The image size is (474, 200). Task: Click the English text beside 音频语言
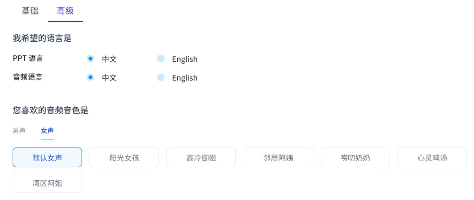click(x=185, y=78)
